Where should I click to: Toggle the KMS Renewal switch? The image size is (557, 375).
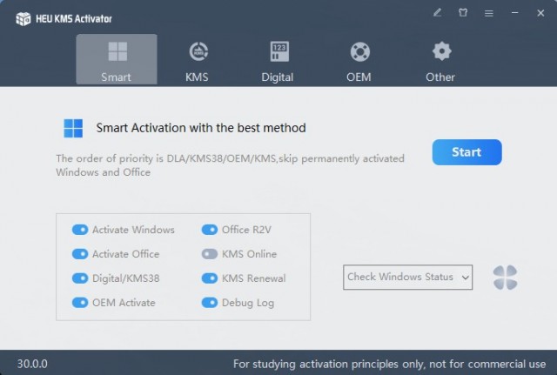point(210,278)
